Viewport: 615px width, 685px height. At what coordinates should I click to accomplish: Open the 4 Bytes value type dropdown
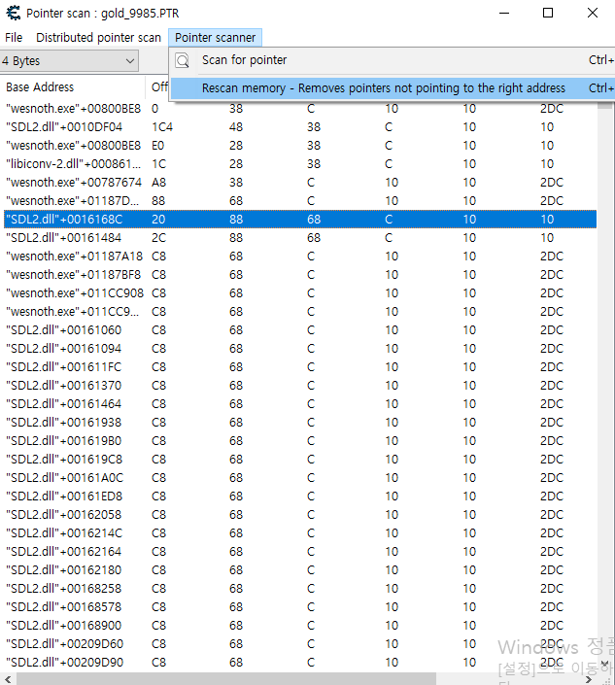[x=69, y=60]
